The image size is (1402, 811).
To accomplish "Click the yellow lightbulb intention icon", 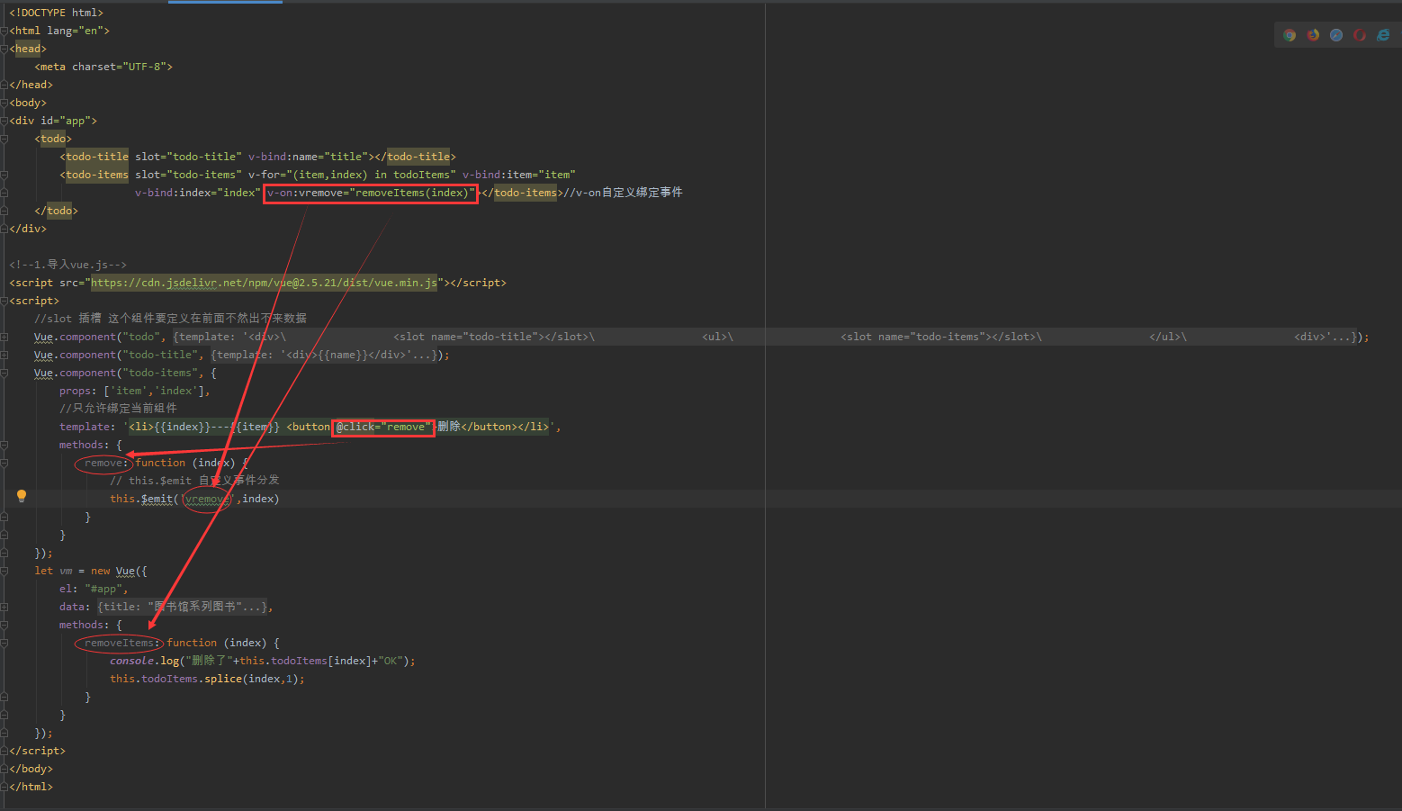I will click(22, 496).
